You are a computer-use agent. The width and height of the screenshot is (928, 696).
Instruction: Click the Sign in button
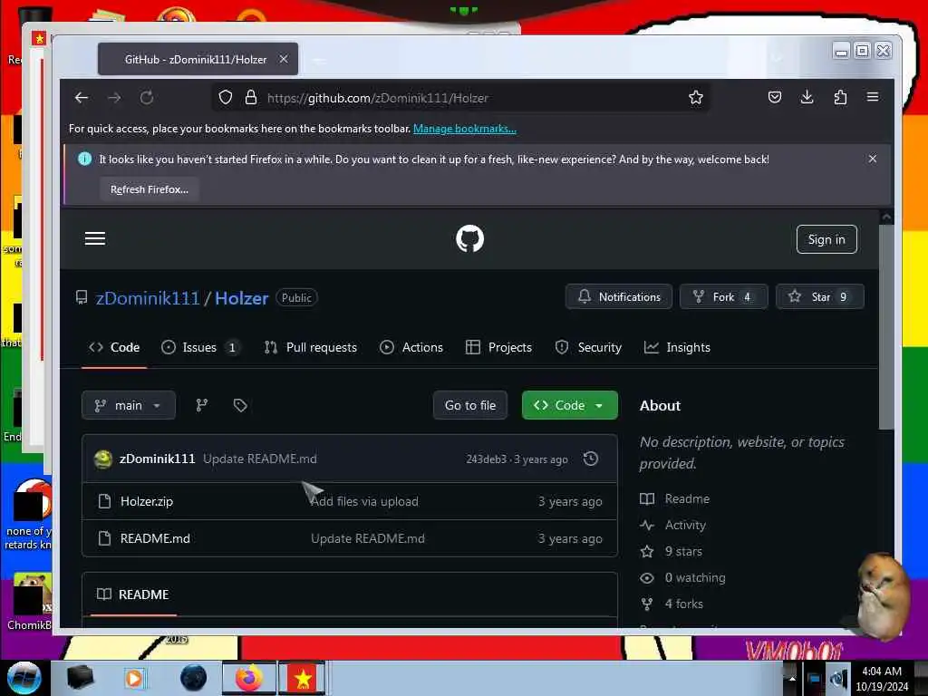coord(826,239)
